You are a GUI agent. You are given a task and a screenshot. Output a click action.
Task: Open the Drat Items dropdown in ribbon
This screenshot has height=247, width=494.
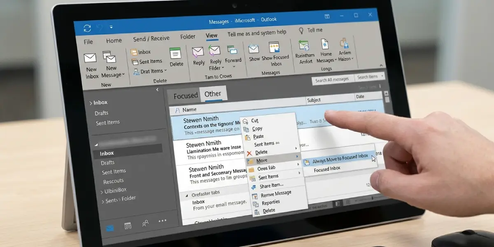pyautogui.click(x=166, y=71)
